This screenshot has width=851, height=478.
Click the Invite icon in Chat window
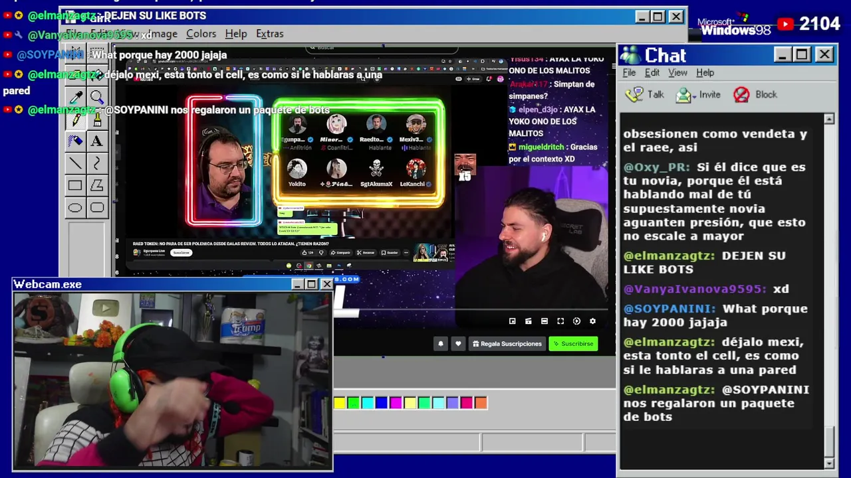click(x=683, y=95)
